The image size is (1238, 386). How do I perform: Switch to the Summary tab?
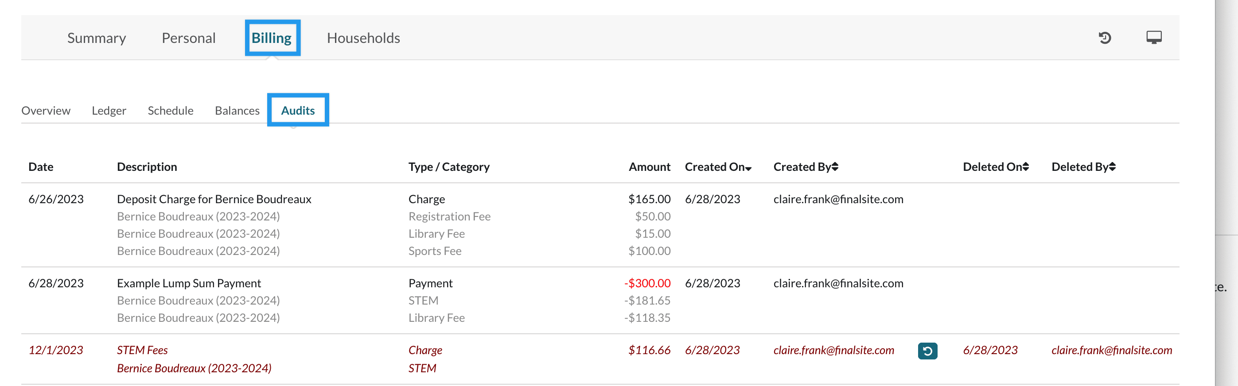coord(97,38)
